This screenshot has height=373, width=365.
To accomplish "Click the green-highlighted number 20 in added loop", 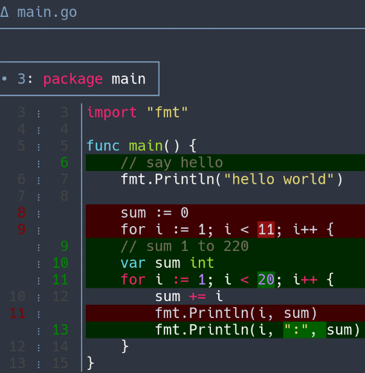I will (266, 280).
